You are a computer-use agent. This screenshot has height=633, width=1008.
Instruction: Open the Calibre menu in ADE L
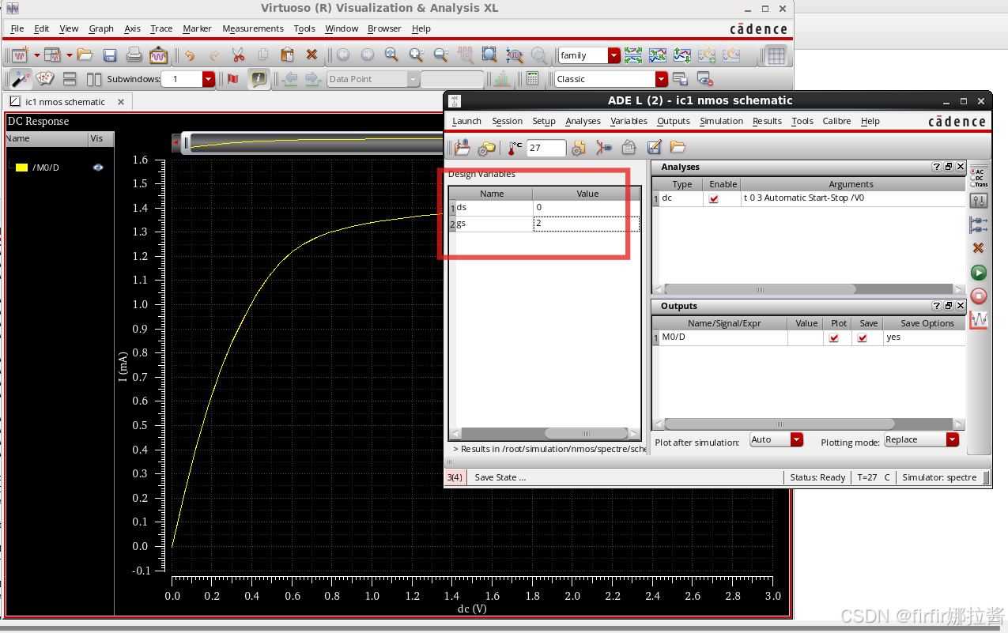point(836,121)
